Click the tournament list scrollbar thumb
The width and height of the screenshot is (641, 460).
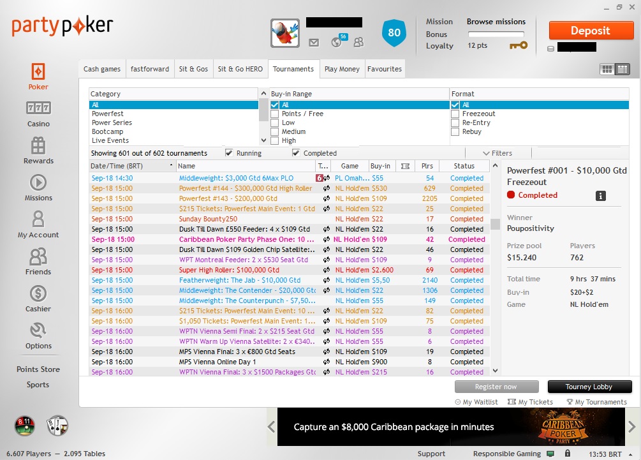click(x=495, y=224)
